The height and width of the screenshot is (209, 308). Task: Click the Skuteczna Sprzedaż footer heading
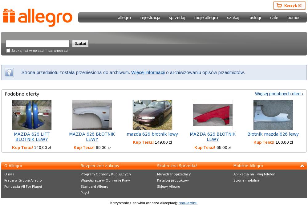(x=177, y=166)
